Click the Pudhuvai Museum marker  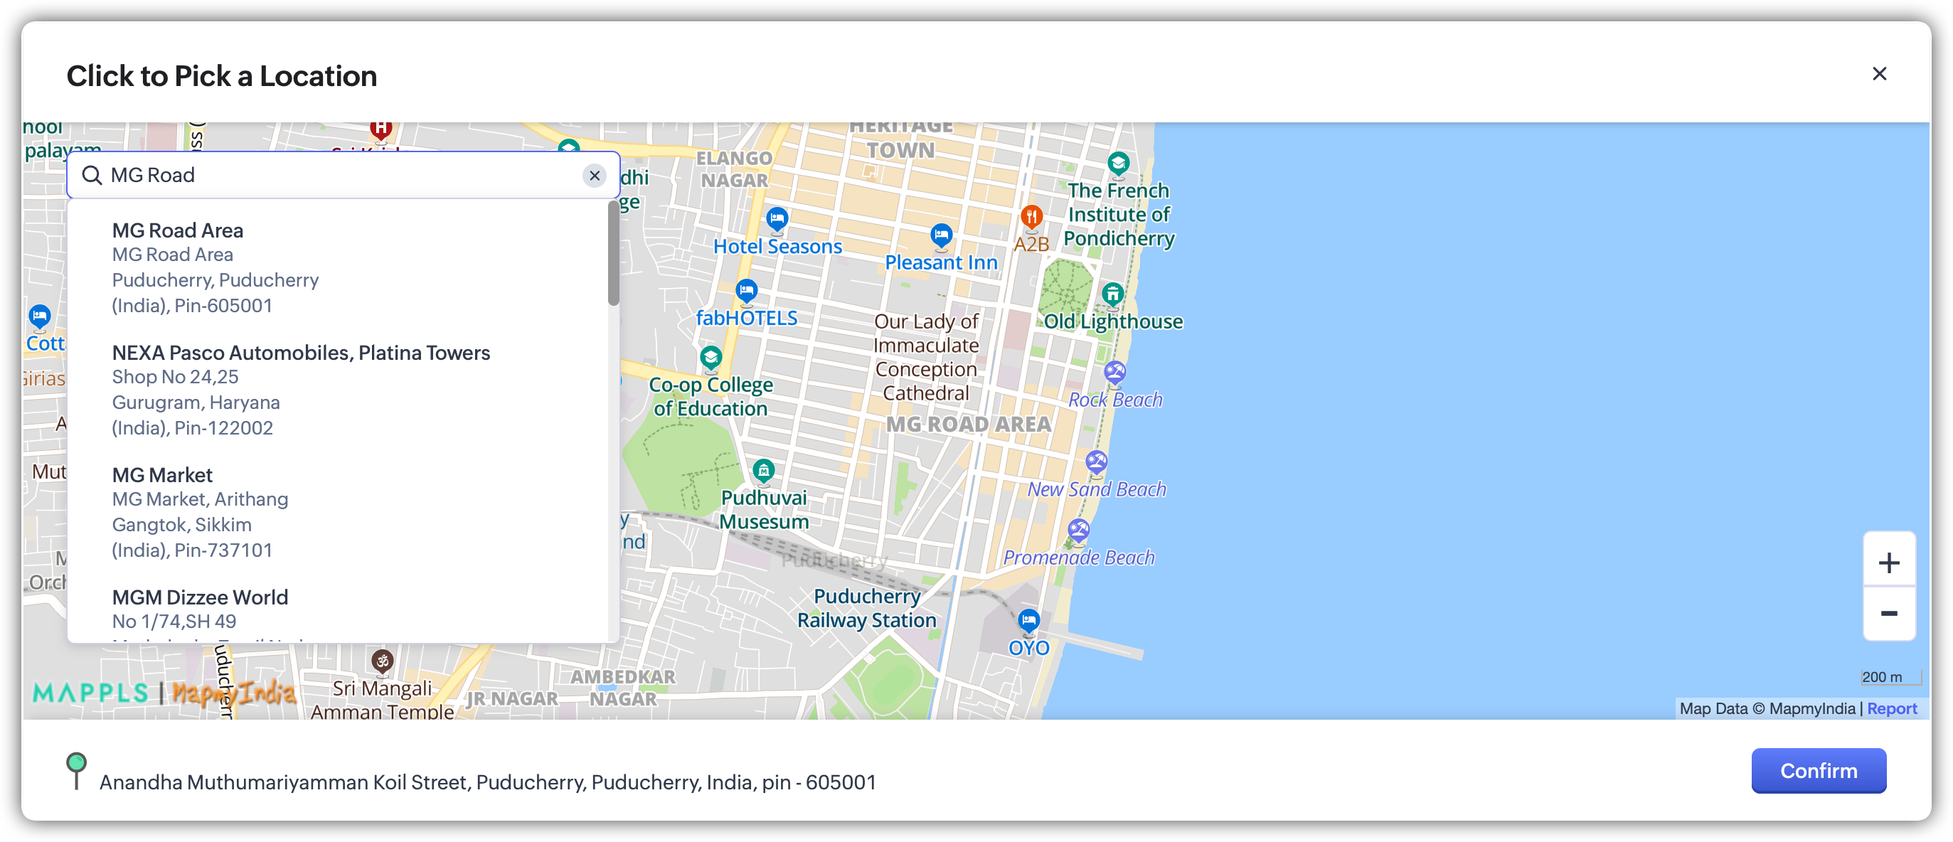click(x=763, y=471)
